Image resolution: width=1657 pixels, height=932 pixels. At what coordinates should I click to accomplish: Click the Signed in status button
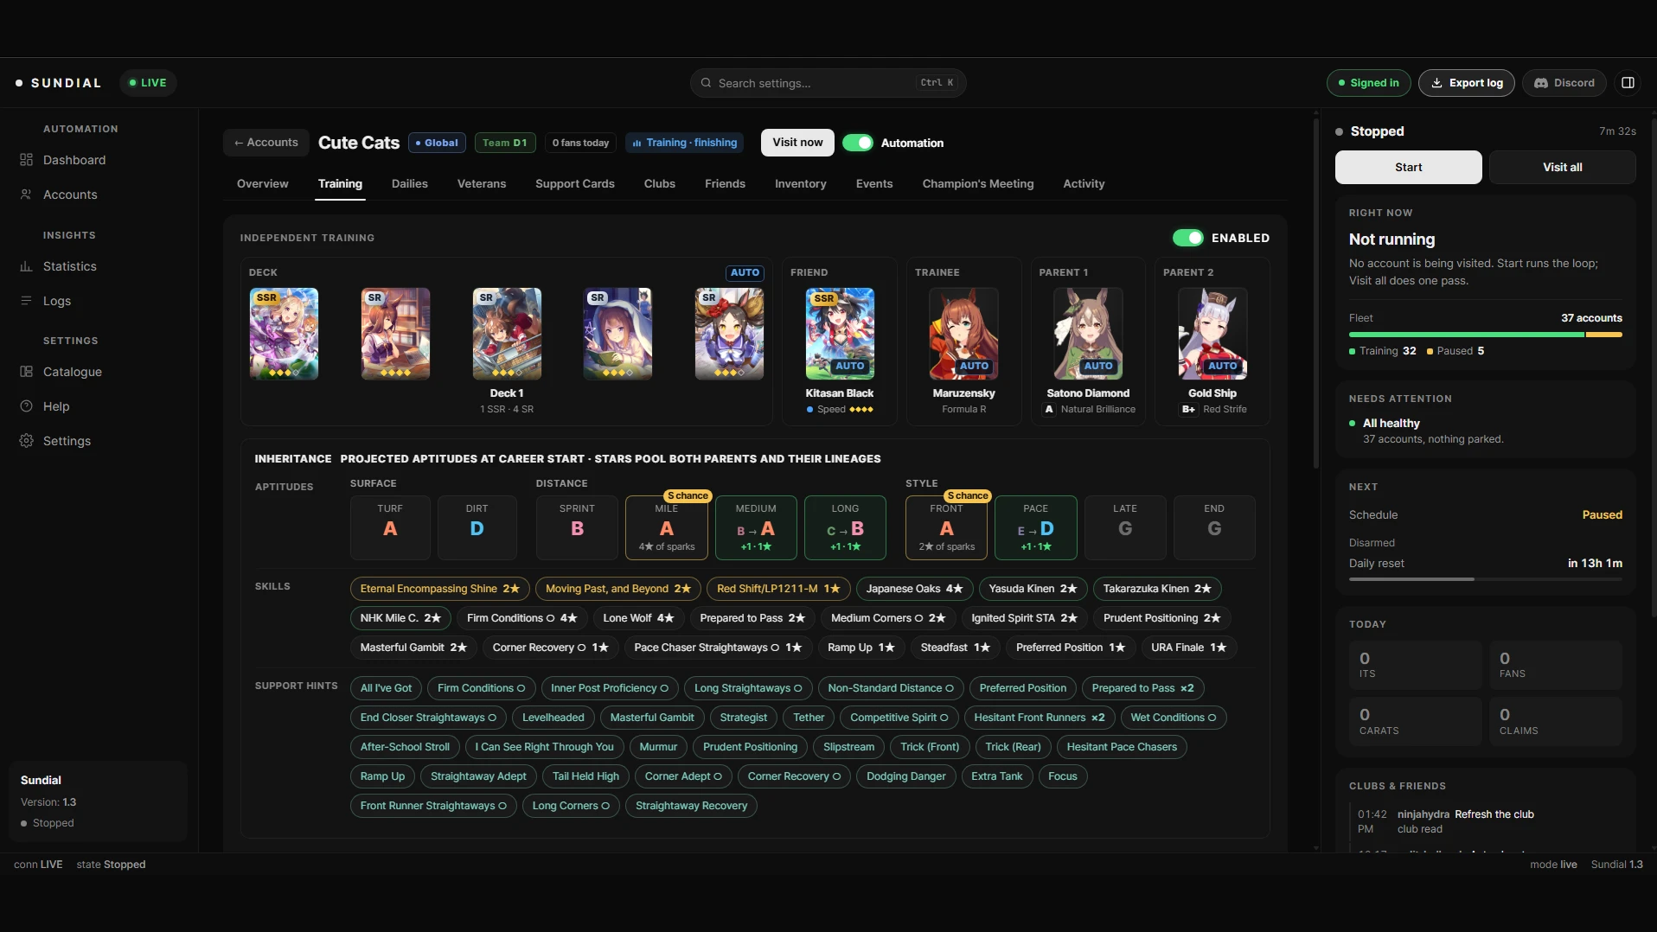coord(1369,83)
